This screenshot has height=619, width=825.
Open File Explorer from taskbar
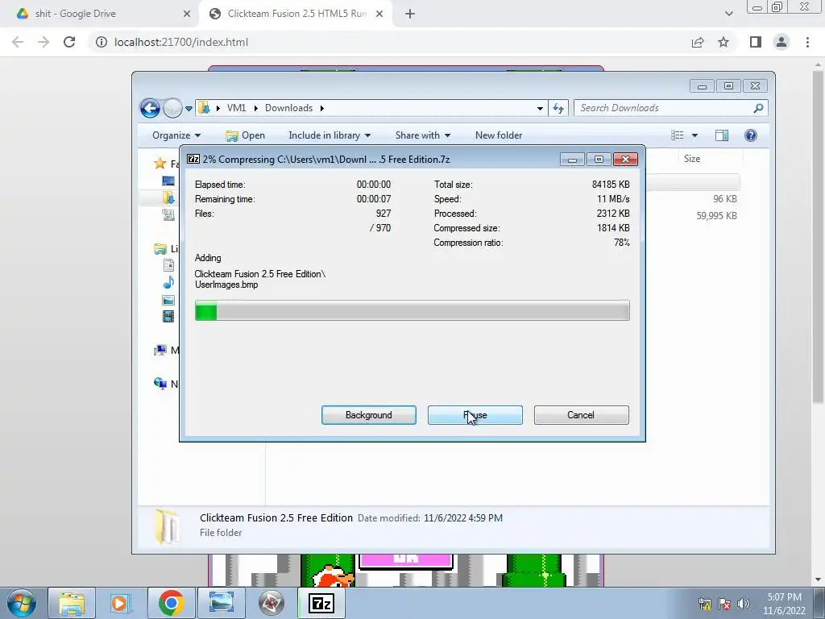(72, 603)
